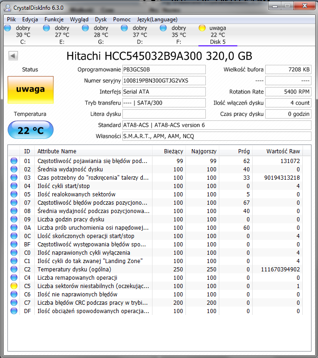Image resolution: width=318 pixels, height=358 pixels.
Task: Click raw value 90194313218
Action: click(282, 178)
